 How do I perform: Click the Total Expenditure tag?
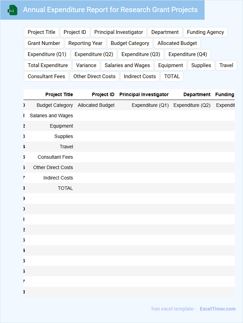(48, 65)
